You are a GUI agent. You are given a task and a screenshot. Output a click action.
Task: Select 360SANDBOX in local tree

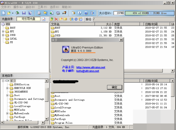click(21, 92)
